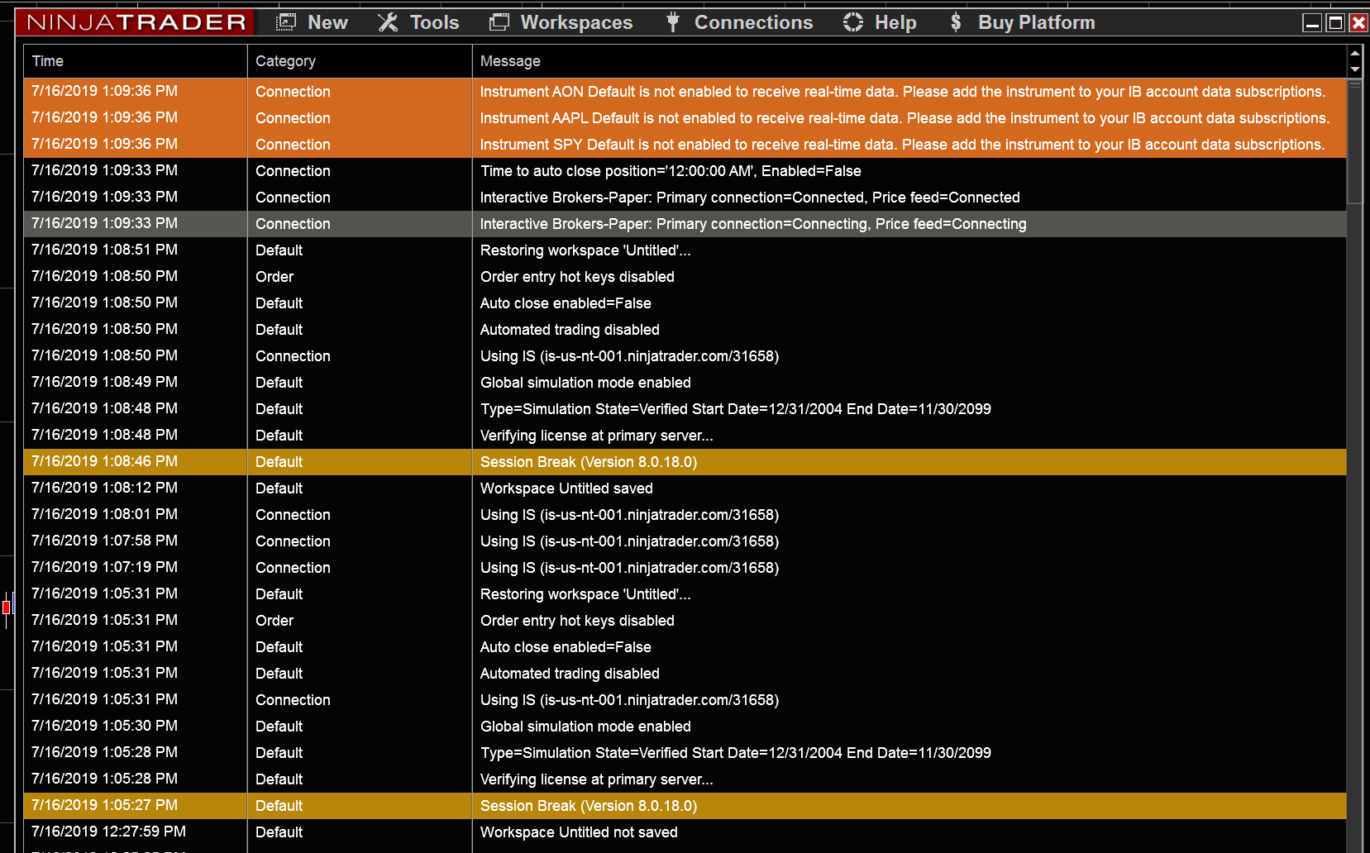Image resolution: width=1370 pixels, height=853 pixels.
Task: Minimize the NinjaTrader log window
Action: (x=1312, y=23)
